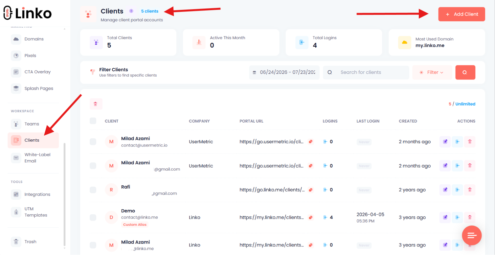
Task: Edit the Demo client
Action: pyautogui.click(x=445, y=217)
